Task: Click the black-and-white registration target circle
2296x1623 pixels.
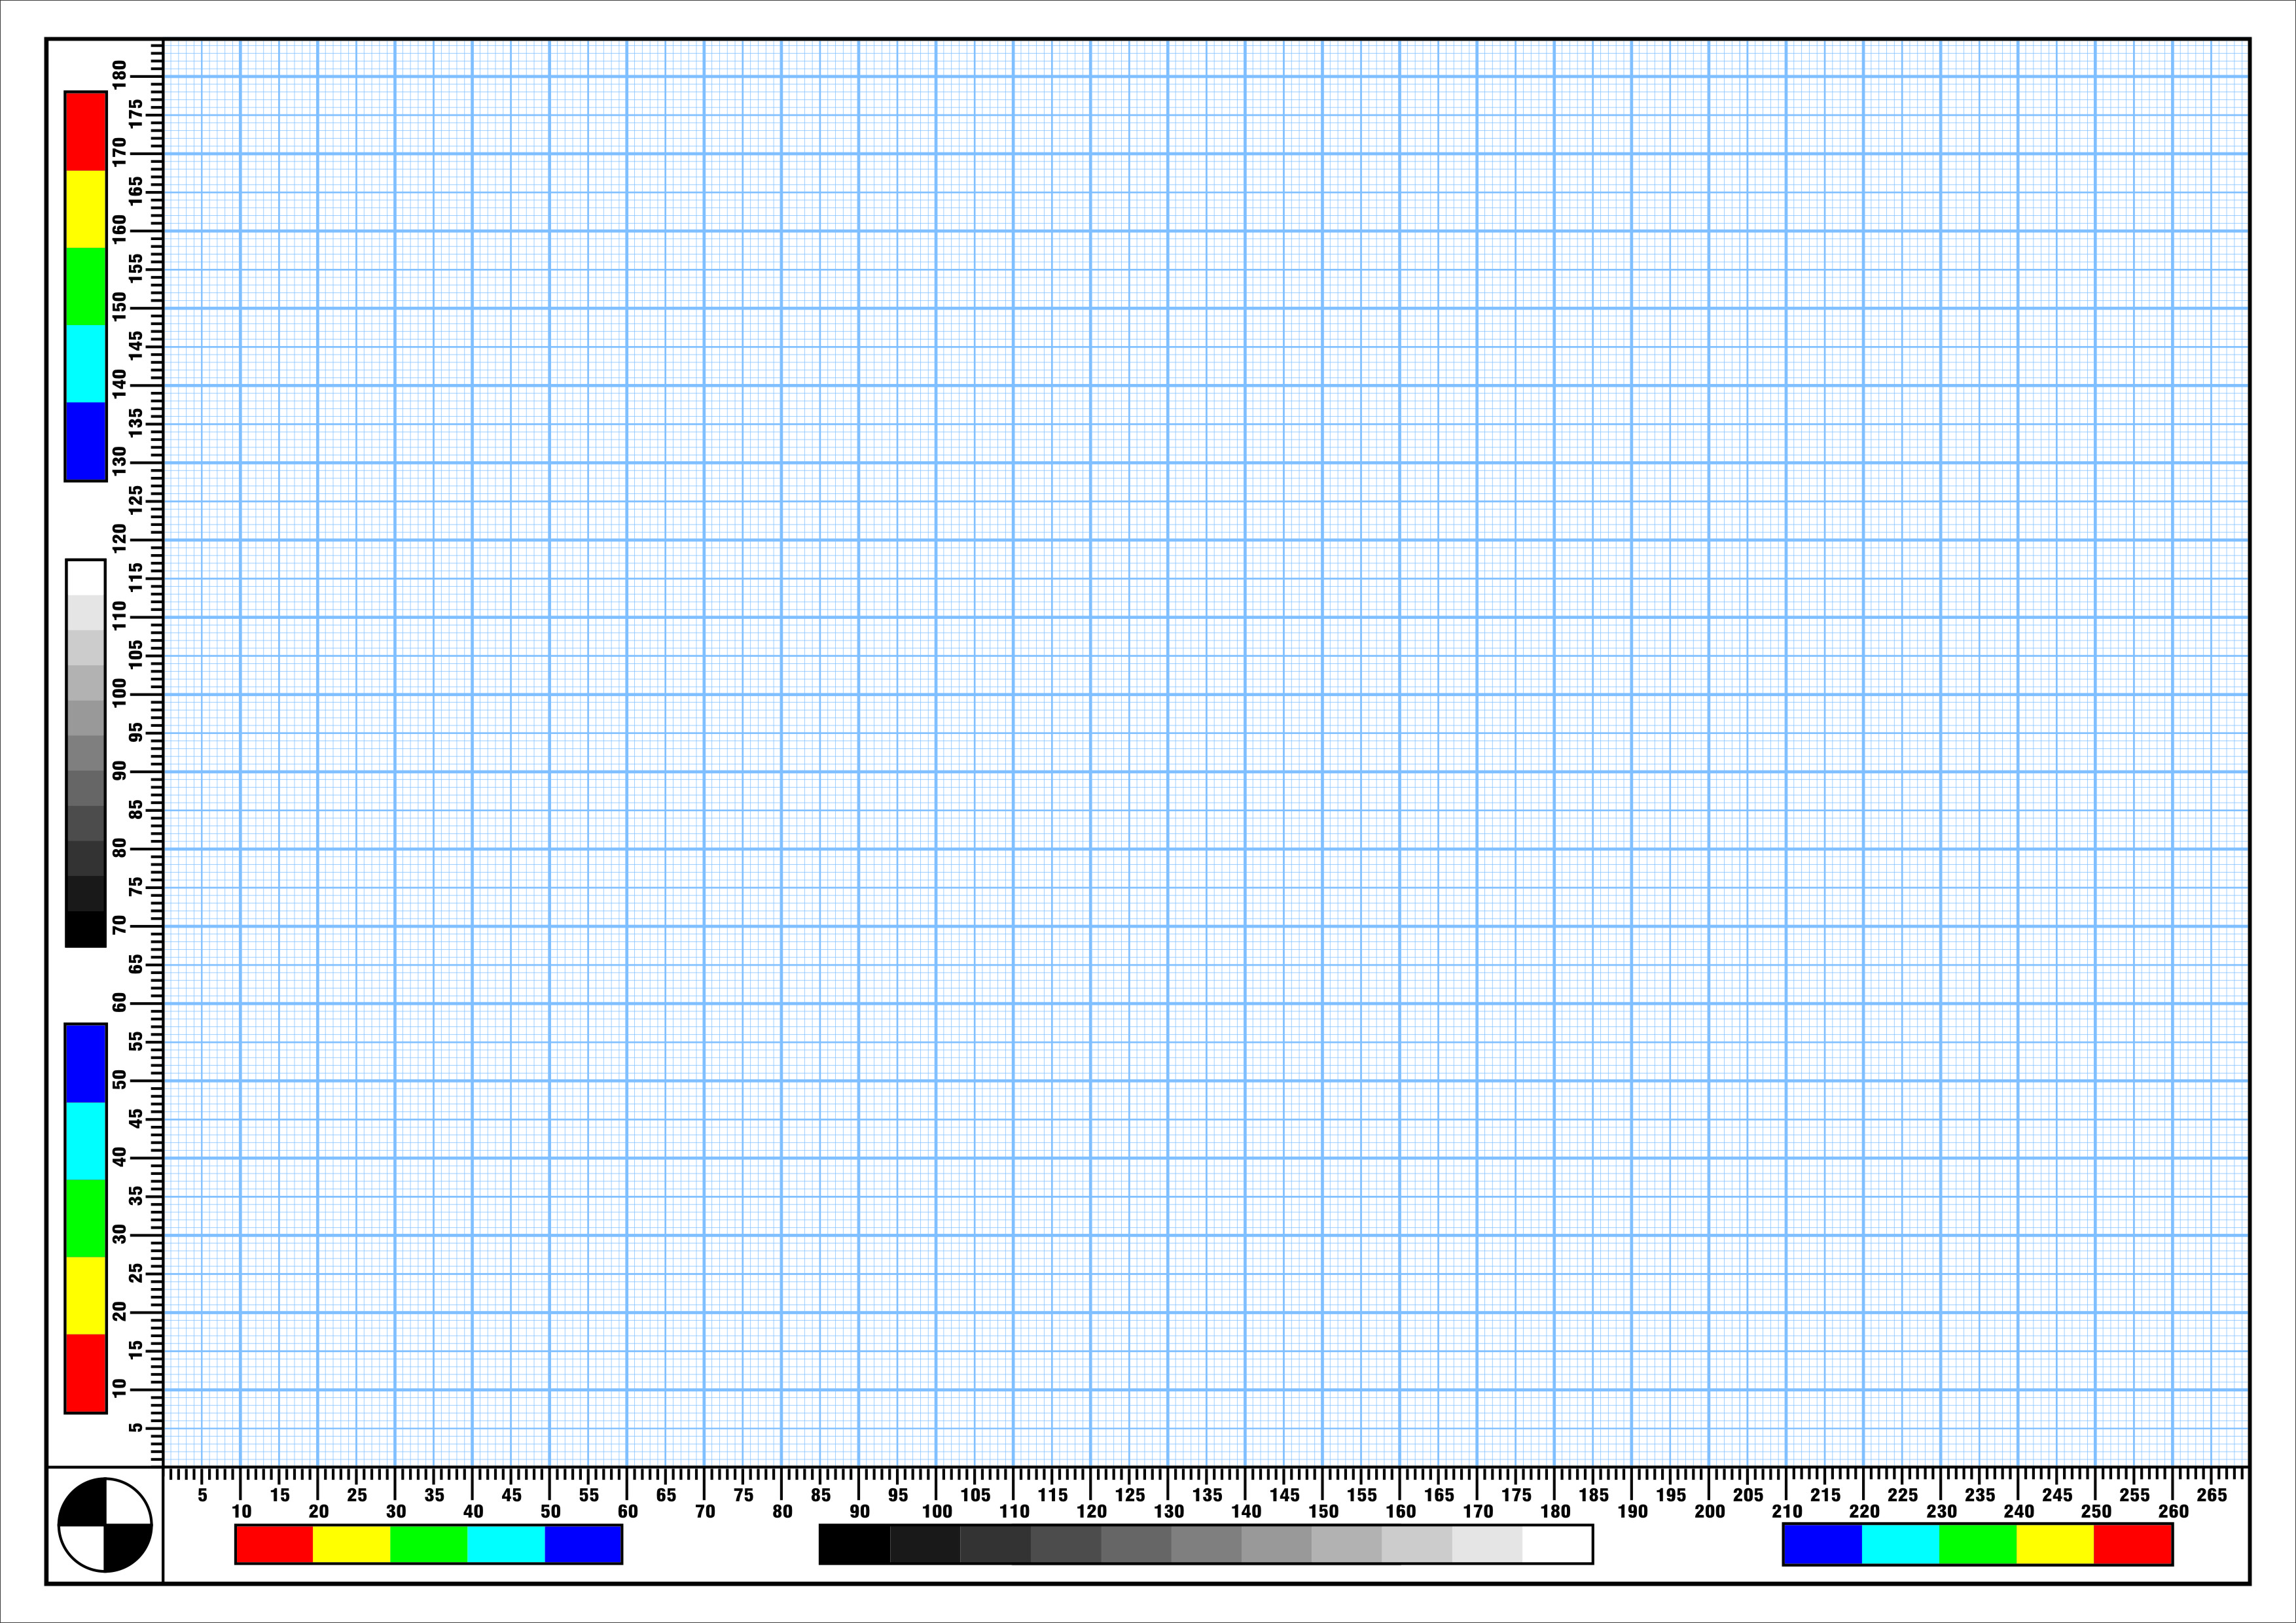Action: point(105,1525)
